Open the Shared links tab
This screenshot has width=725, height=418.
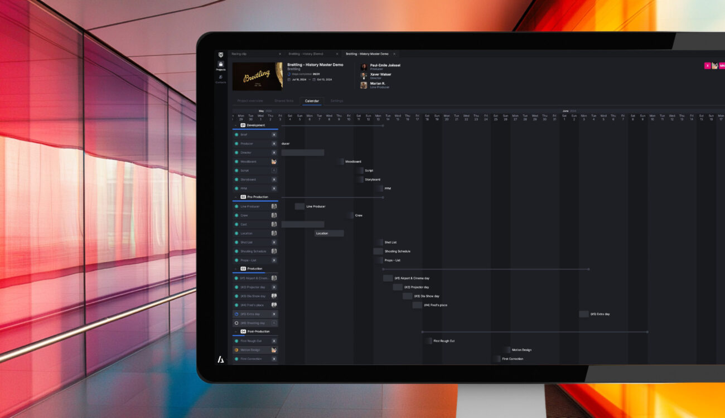(284, 101)
